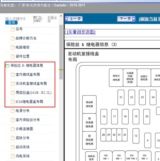Click the page icon beside 符号
Image resolution: width=160 pixels, height=161 pixels.
pos(13,29)
